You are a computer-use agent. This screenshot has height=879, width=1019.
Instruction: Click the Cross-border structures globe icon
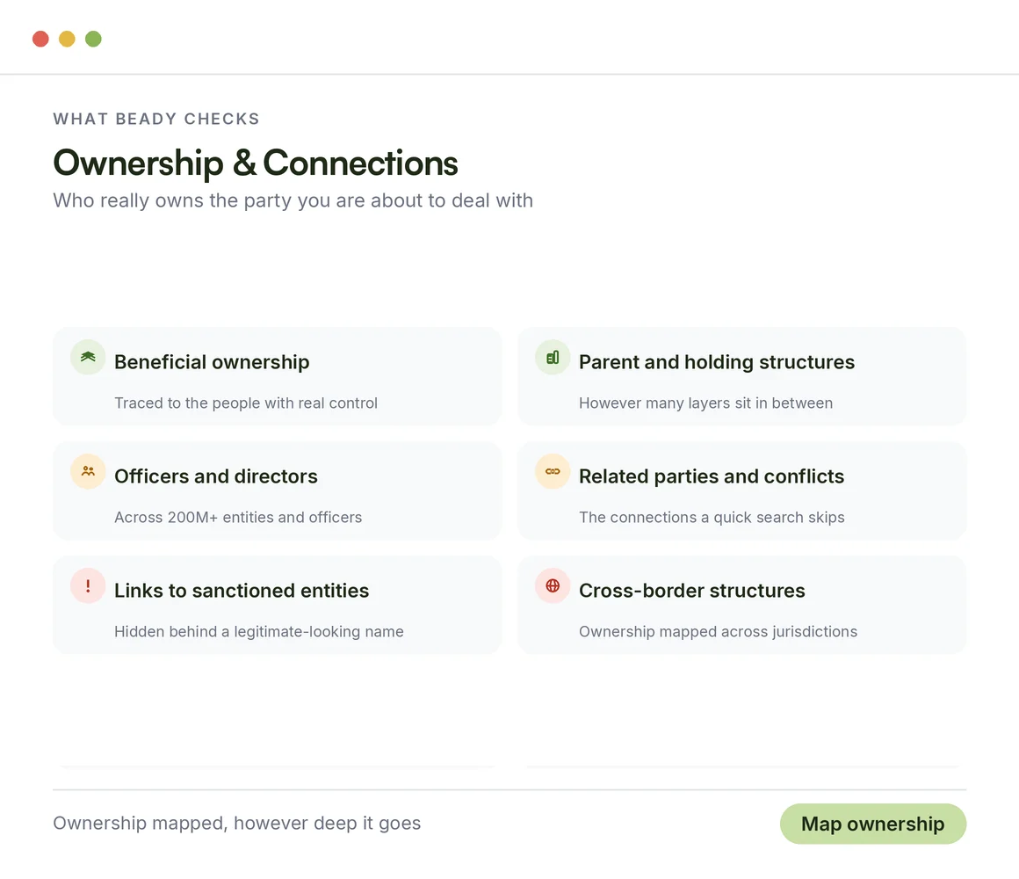[553, 585]
